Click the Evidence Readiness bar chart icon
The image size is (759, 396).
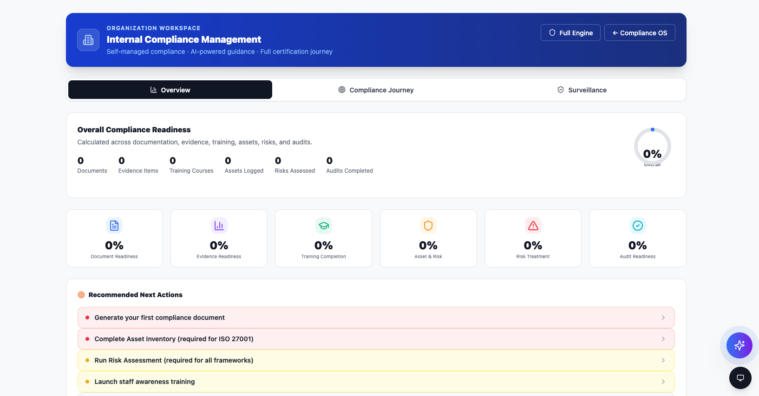tap(219, 226)
